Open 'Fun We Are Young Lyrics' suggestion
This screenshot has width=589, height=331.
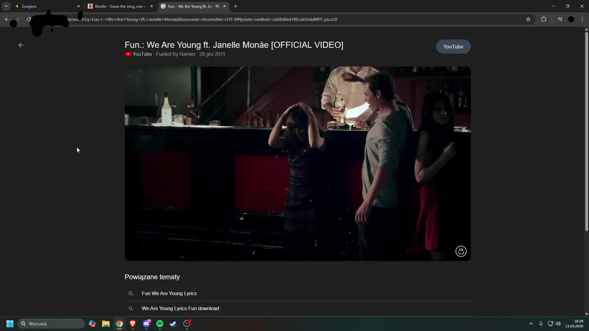click(298, 293)
